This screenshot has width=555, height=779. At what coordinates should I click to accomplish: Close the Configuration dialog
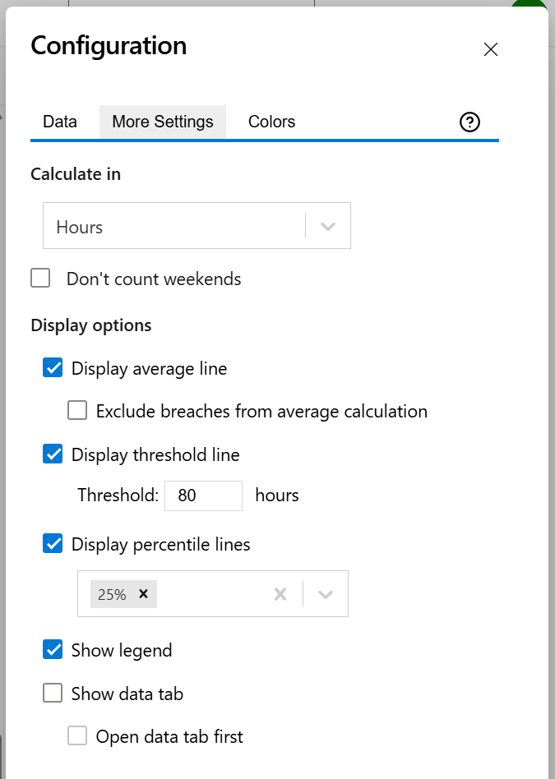(x=491, y=49)
